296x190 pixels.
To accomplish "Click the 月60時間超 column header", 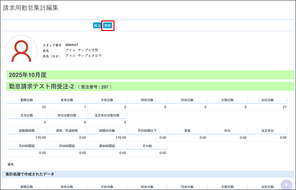I will pos(67,146).
